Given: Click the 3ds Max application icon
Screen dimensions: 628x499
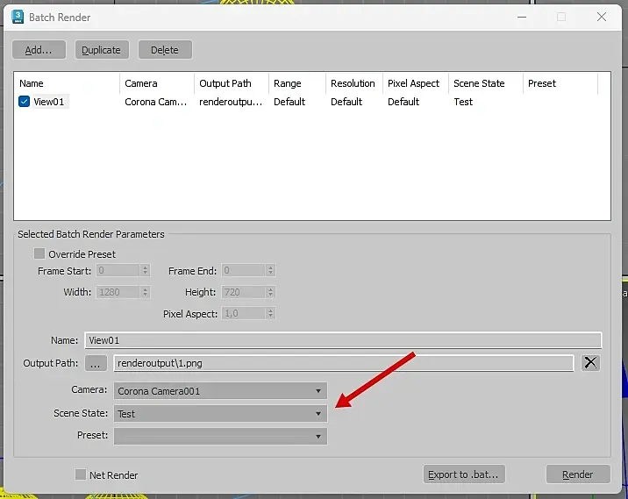Looking at the screenshot, I should coord(18,17).
